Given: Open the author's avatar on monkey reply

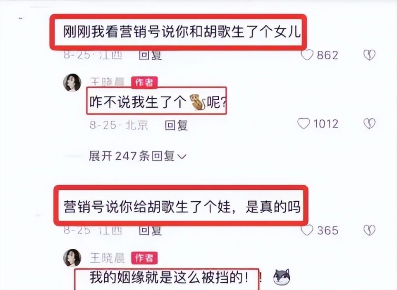Looking at the screenshot, I should (72, 83).
